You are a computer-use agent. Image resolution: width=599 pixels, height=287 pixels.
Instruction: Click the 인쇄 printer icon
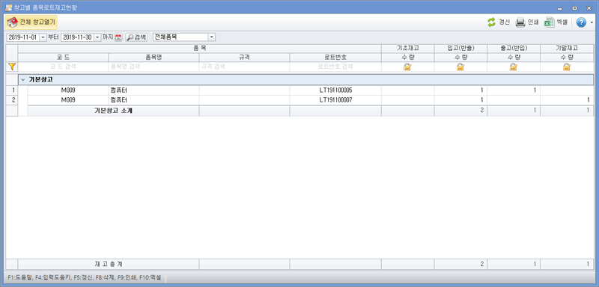click(x=520, y=22)
